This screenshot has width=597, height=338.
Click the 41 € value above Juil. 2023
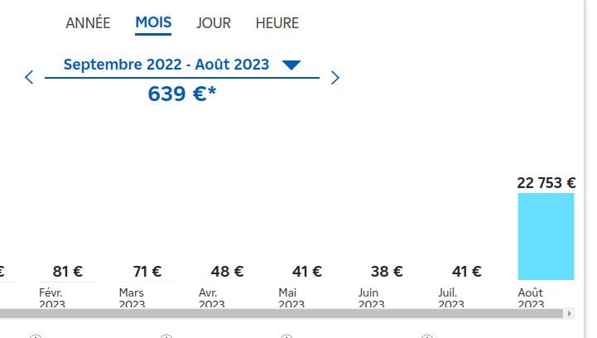tap(466, 271)
